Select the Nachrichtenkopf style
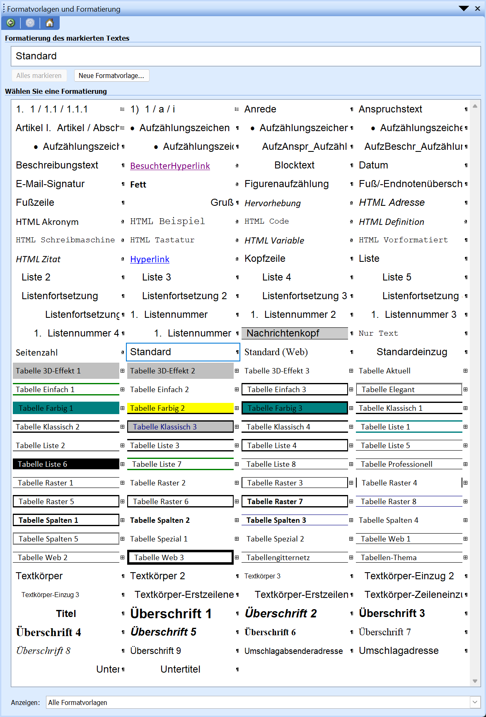This screenshot has height=717, width=486. pos(295,333)
